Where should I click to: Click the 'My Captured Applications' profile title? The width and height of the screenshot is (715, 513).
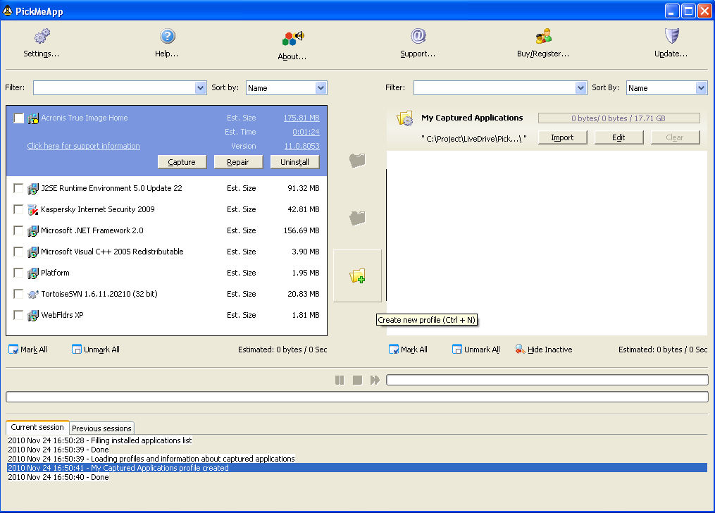tap(472, 118)
